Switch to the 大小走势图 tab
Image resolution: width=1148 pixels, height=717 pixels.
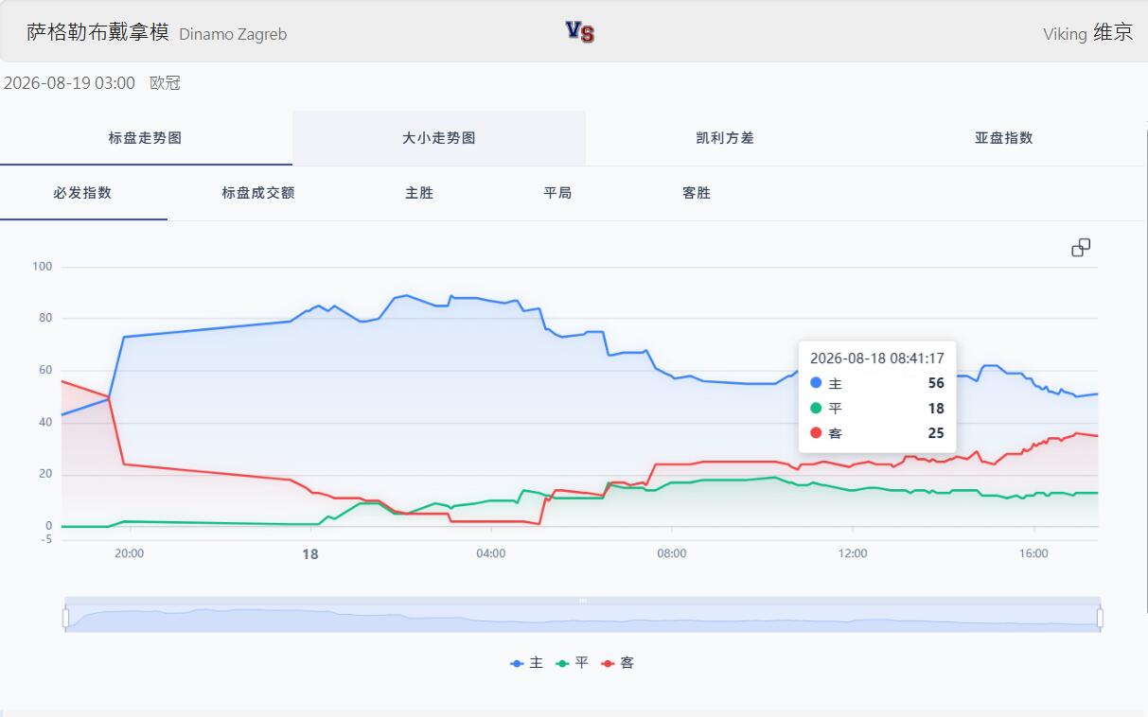coord(439,138)
